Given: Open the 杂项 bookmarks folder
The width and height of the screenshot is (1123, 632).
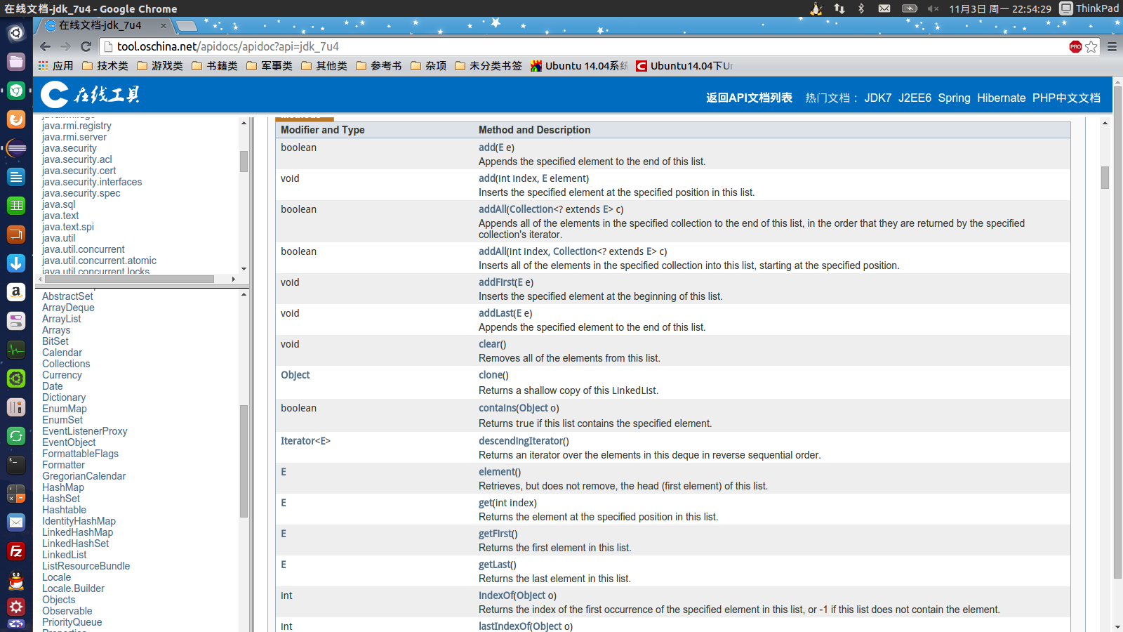Looking at the screenshot, I should 429,66.
